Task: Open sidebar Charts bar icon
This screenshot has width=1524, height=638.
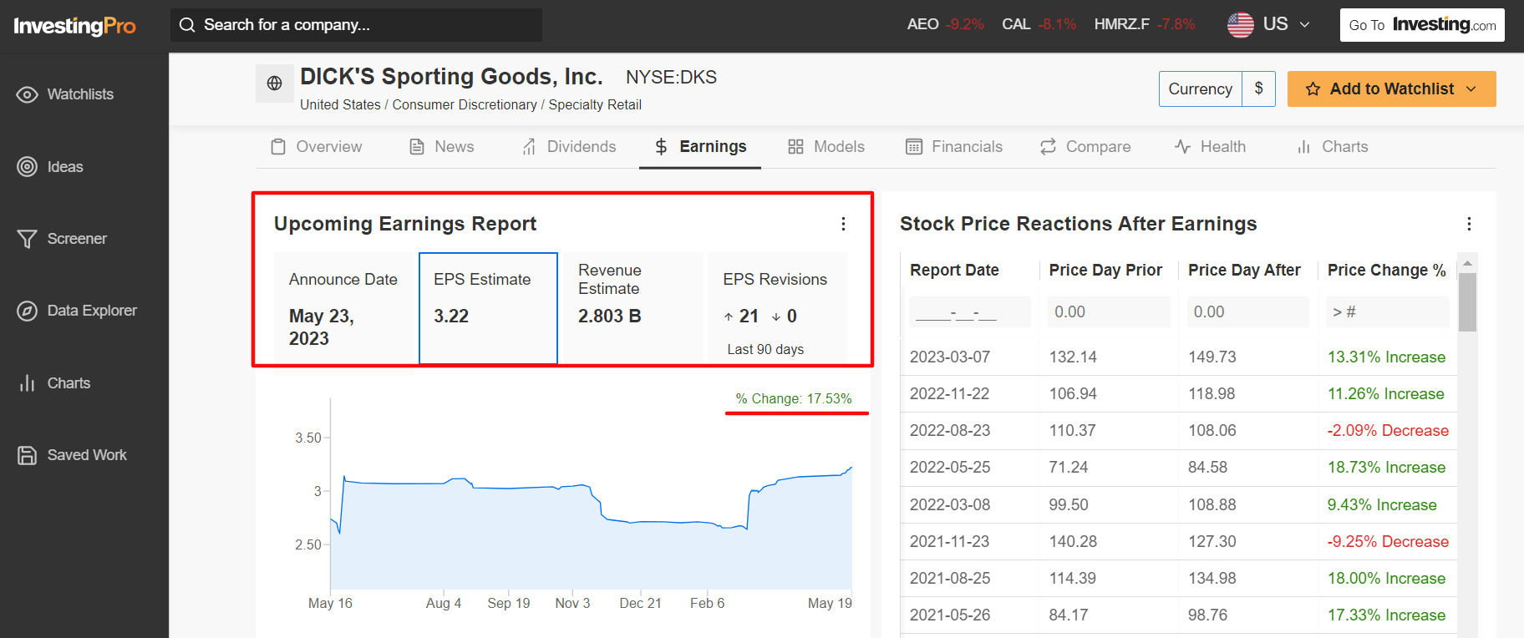Action: point(28,383)
